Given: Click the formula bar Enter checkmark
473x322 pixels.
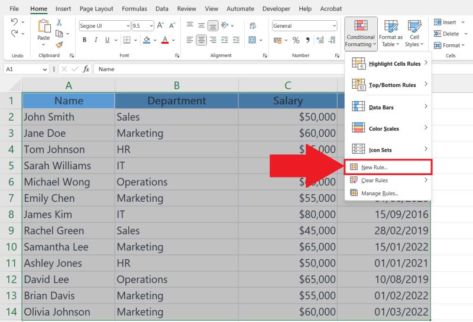Looking at the screenshot, I should (x=75, y=69).
